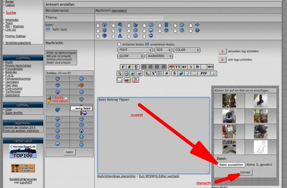287x188 pixels.
Task: Insert subscript with the X₂ button
Action: point(147,73)
